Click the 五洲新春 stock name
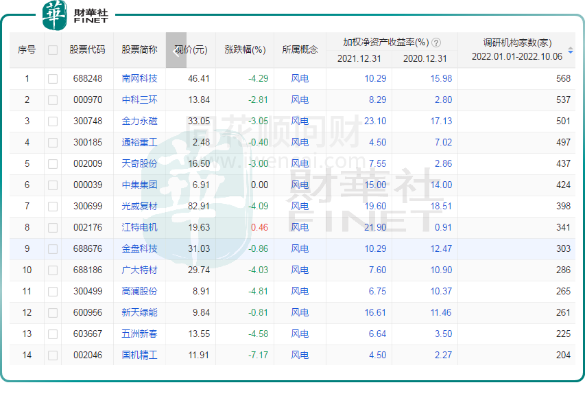Viewport: 585px width, 396px height. coord(139,334)
